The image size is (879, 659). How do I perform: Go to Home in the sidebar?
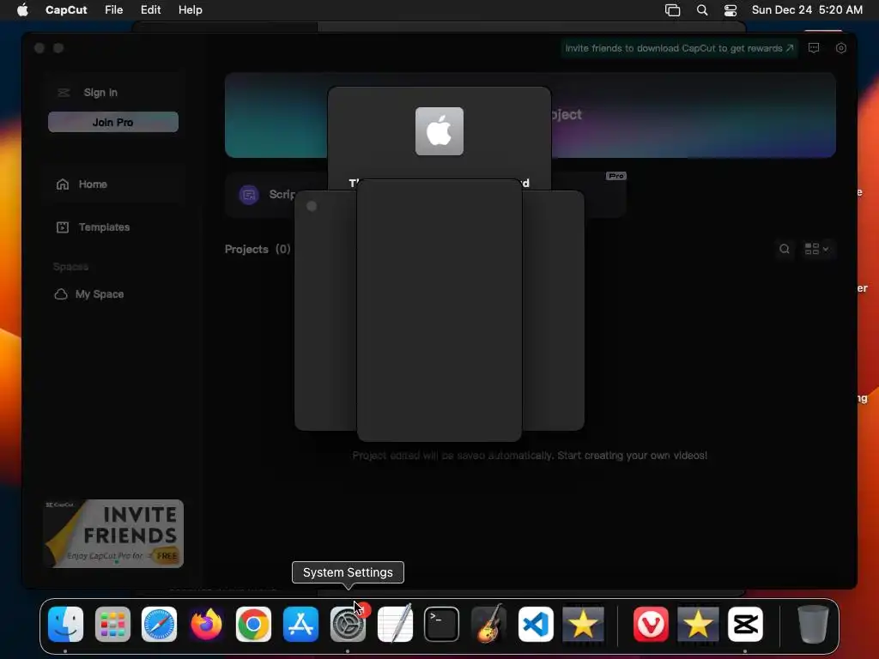[113, 184]
